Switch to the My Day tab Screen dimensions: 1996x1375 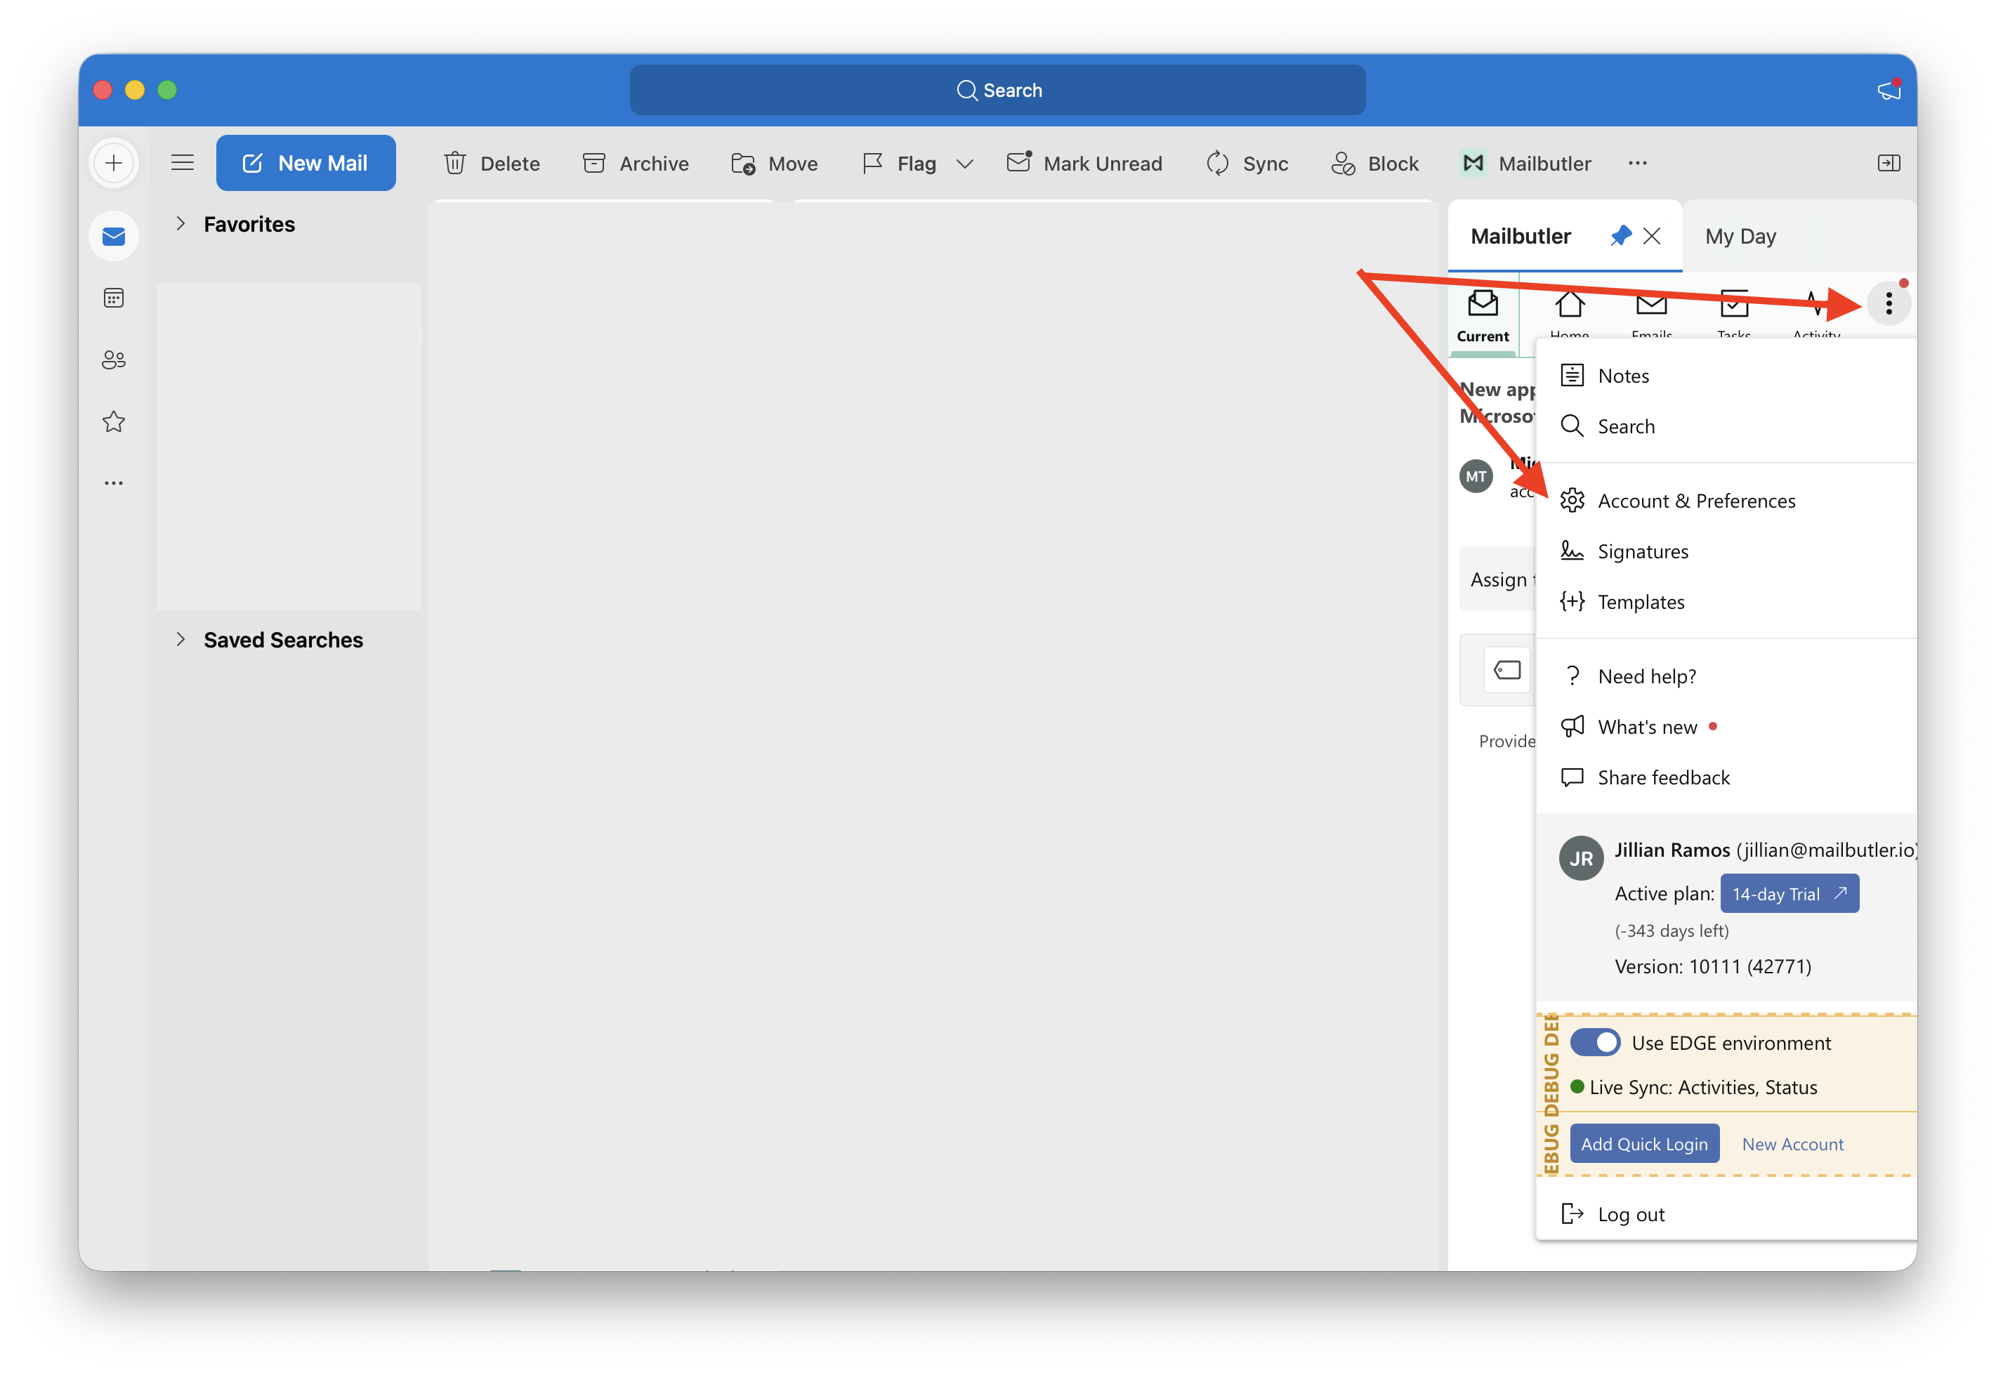point(1739,236)
